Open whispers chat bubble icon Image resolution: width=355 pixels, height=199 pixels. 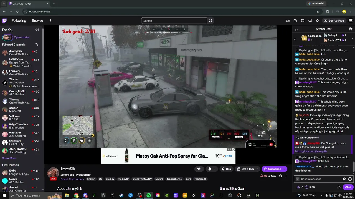(303, 21)
